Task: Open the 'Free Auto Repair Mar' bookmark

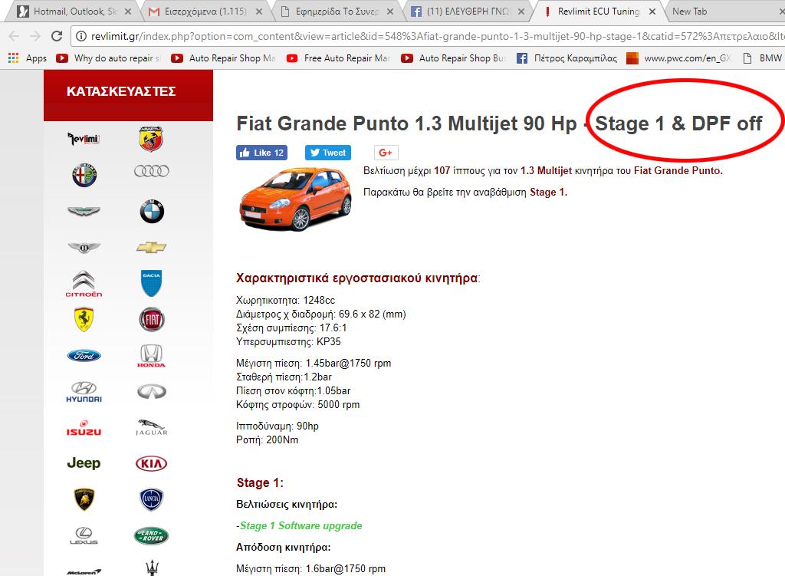Action: pyautogui.click(x=338, y=58)
